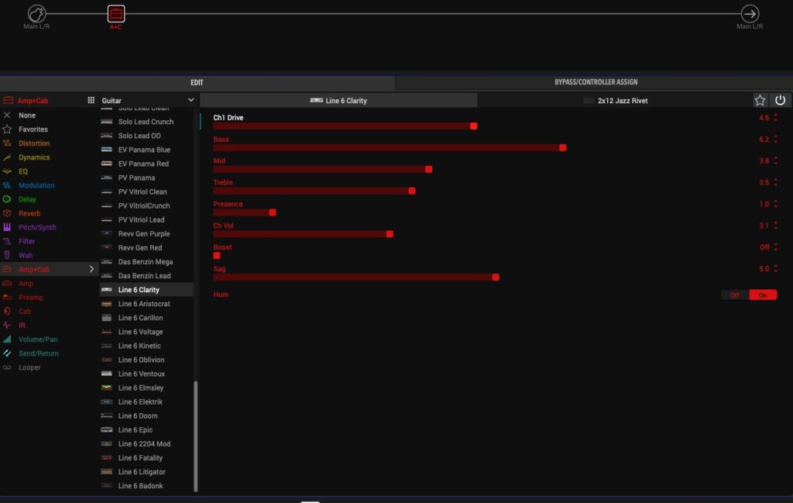Choose the Revv Gen Purple amp
Screen dimensions: 793x503
pos(144,234)
